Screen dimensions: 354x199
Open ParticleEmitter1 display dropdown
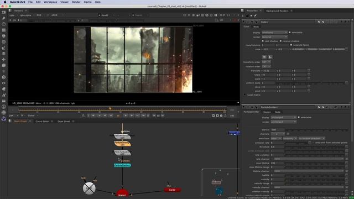[x=283, y=118]
